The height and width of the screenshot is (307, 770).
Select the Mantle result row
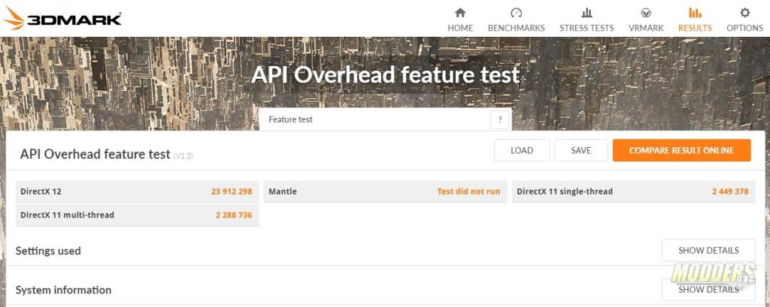point(384,191)
